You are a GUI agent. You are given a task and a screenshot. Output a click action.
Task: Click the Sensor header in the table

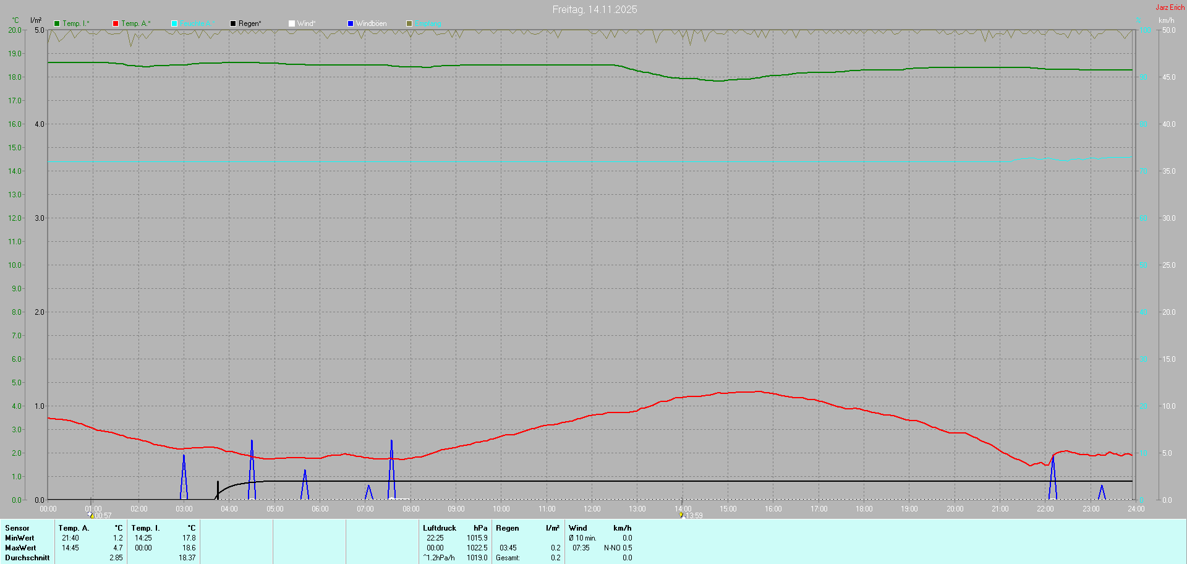tap(17, 528)
